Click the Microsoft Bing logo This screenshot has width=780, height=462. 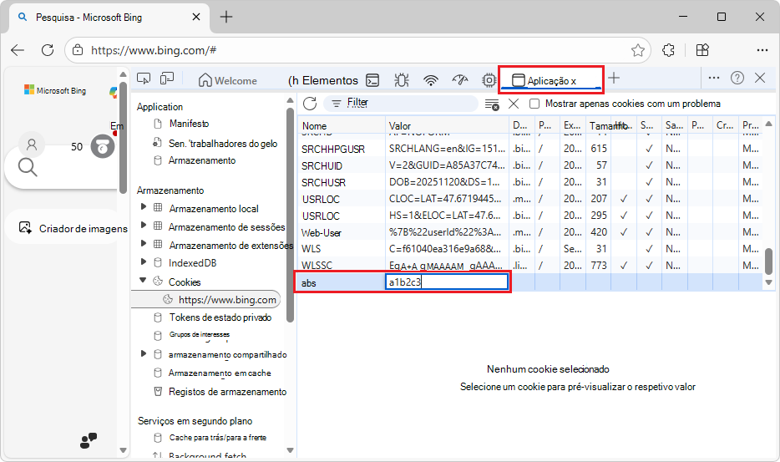click(x=55, y=90)
